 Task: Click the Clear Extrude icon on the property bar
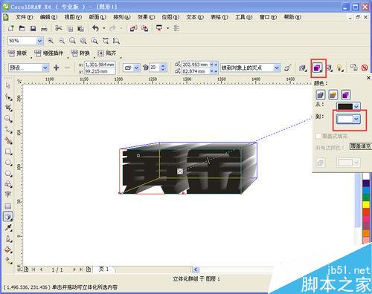coord(365,68)
